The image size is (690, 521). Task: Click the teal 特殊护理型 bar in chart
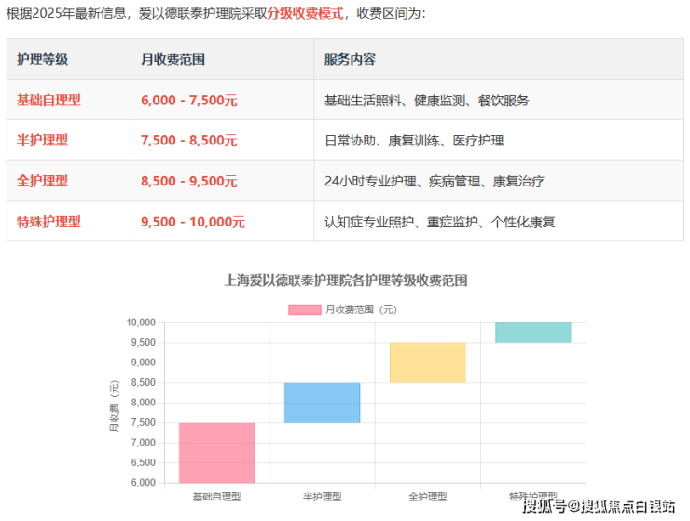(532, 333)
